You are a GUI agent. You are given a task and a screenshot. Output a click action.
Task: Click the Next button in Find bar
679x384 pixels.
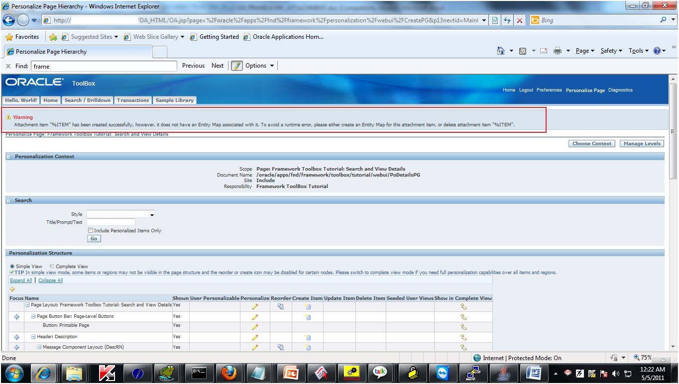click(218, 66)
